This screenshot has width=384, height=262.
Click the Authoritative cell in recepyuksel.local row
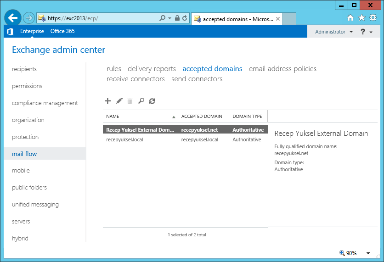point(247,139)
